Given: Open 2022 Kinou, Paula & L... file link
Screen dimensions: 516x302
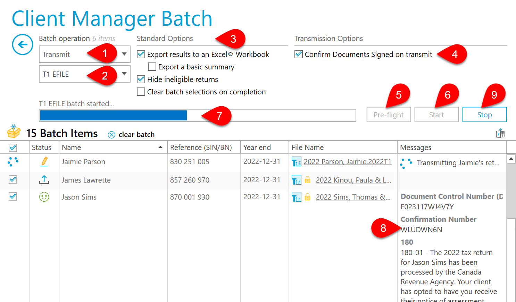Looking at the screenshot, I should (353, 180).
